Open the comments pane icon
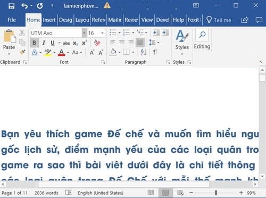The height and width of the screenshot is (198, 266). click(259, 20)
